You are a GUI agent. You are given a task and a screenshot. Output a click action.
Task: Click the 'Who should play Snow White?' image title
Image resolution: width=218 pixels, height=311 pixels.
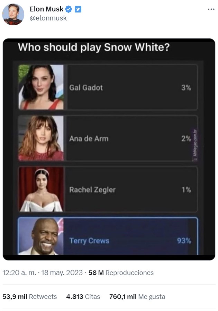pos(94,47)
